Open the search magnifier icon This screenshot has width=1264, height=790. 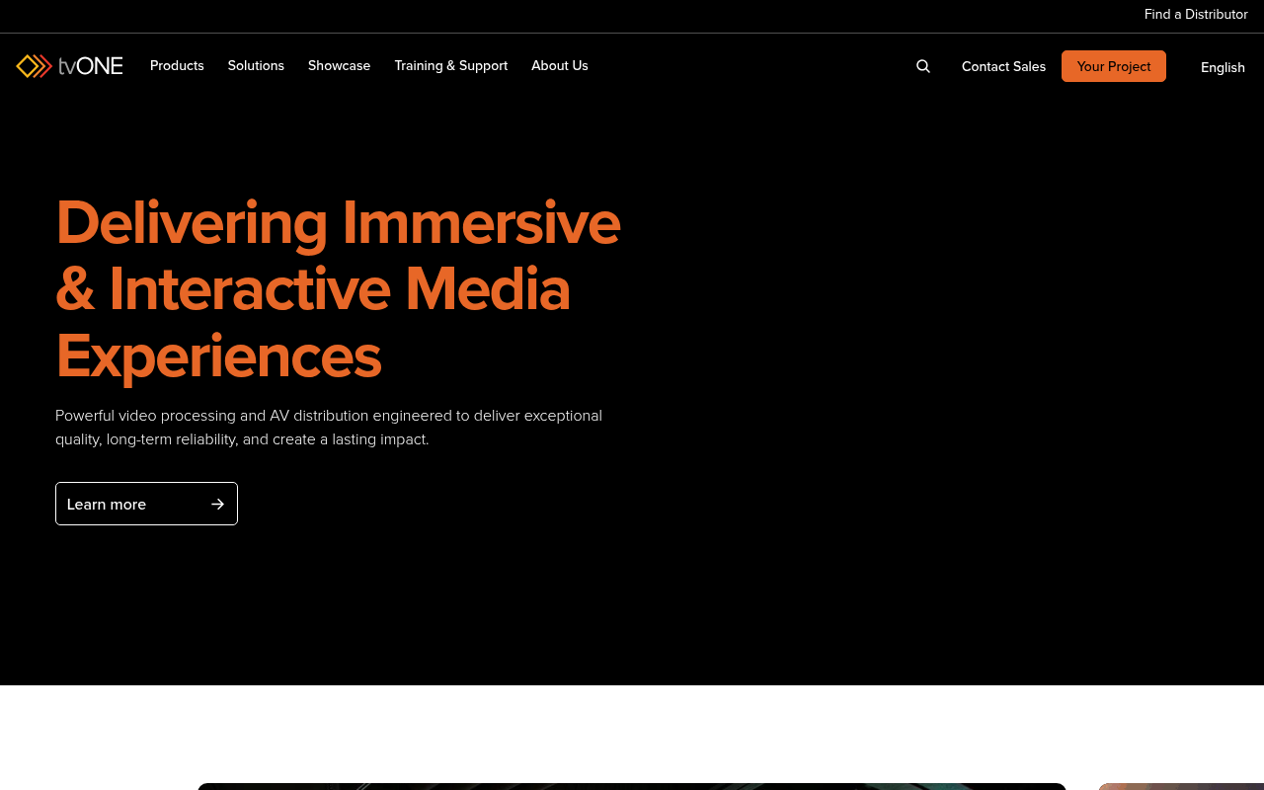coord(923,66)
